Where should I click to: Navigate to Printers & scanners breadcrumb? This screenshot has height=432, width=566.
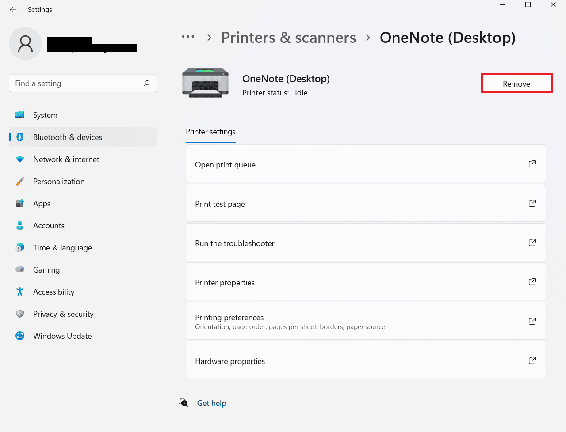coord(288,38)
